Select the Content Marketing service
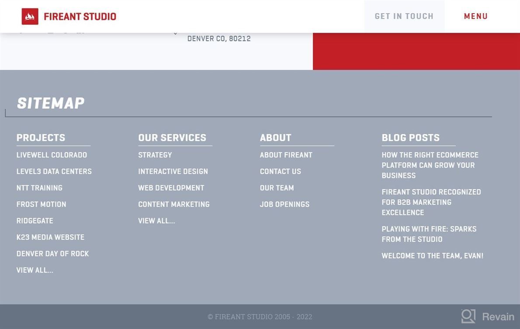520x329 pixels. click(174, 204)
